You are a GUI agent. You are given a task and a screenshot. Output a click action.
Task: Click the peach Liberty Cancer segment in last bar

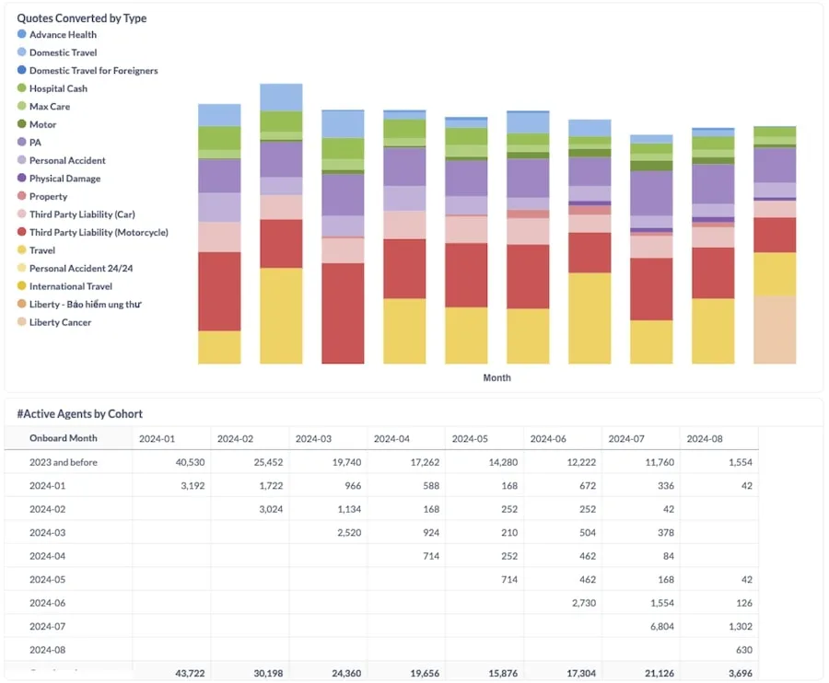pyautogui.click(x=775, y=330)
